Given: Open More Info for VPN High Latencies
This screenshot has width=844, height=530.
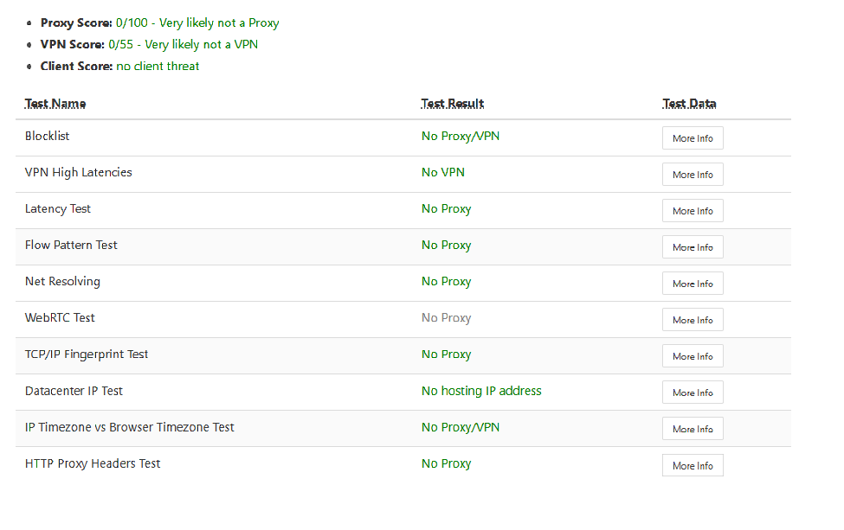Looking at the screenshot, I should [x=693, y=175].
